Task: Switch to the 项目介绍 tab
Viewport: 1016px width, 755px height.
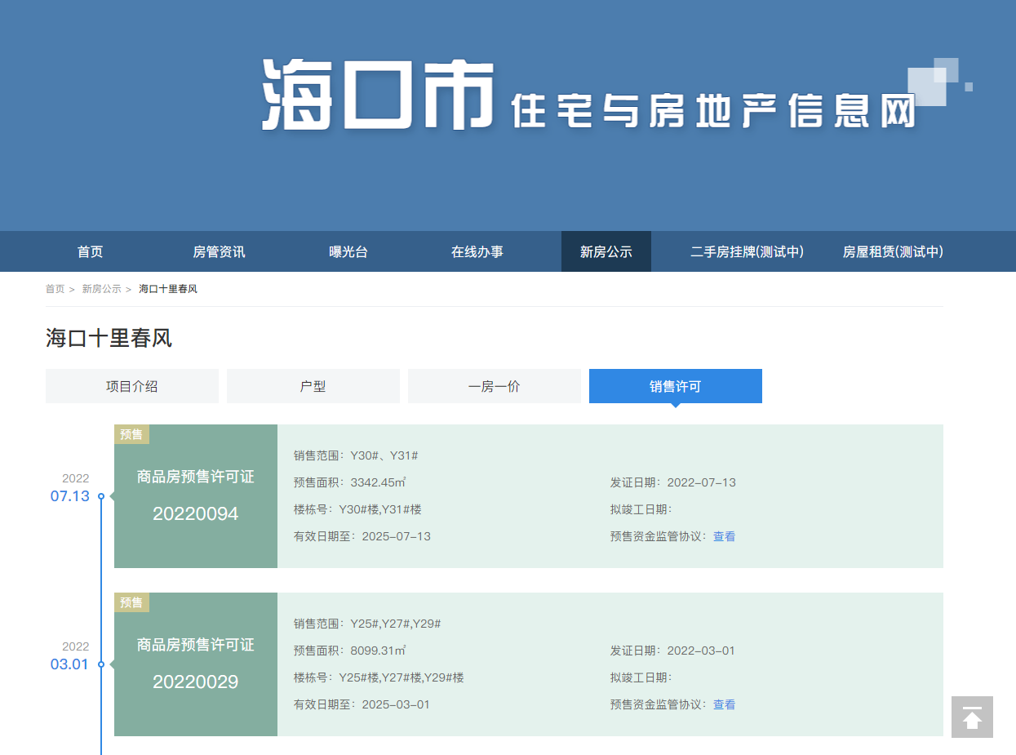Action: 132,386
